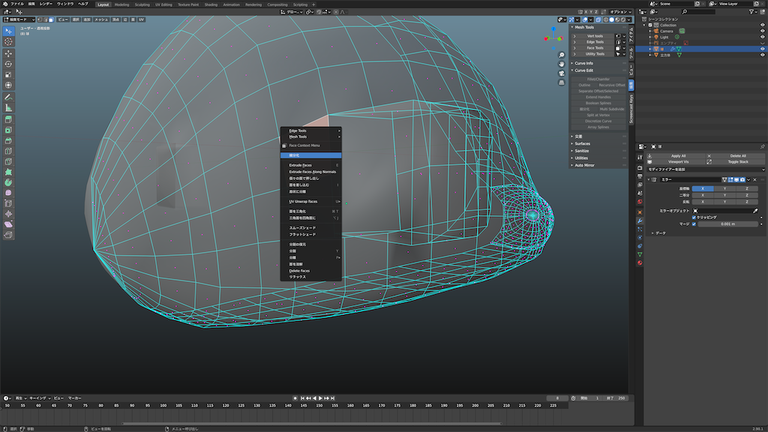Click the Apply All modifiers button
This screenshot has height=432, width=768.
click(676, 156)
